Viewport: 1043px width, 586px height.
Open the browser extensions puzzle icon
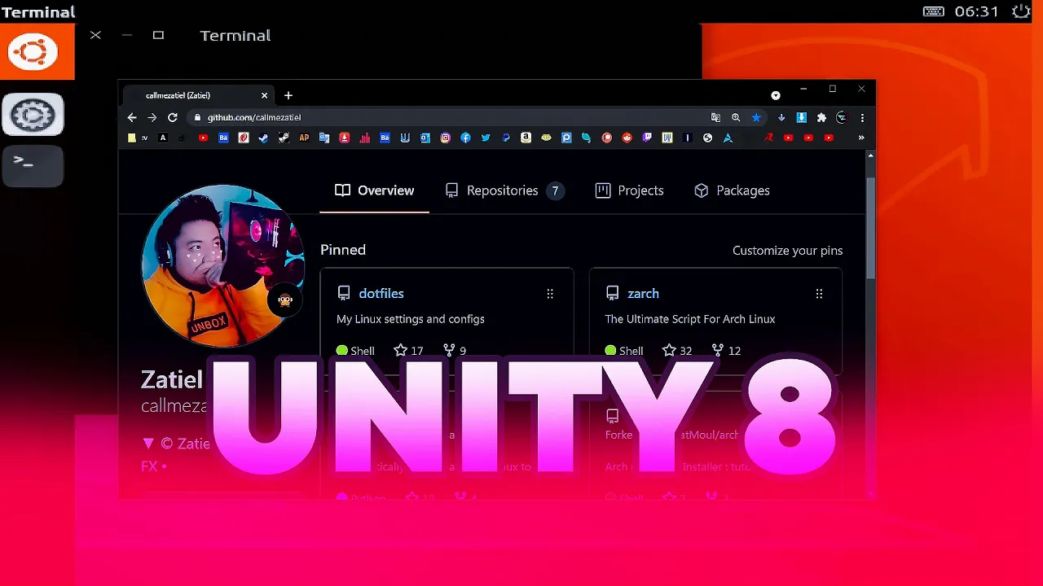[x=821, y=117]
